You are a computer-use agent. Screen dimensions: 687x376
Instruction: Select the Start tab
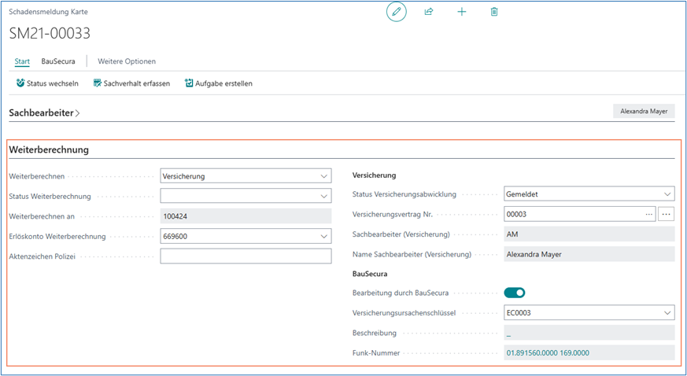click(22, 61)
